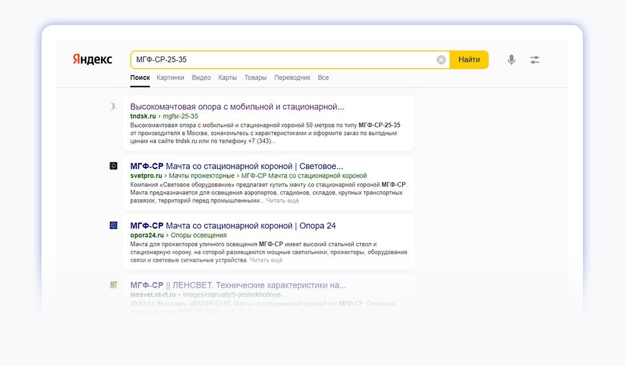Visit opora24.ru domain link
The height and width of the screenshot is (366, 625).
point(147,235)
